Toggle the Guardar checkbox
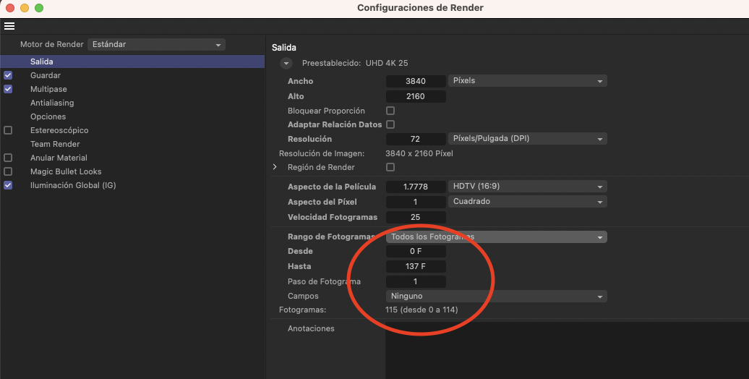This screenshot has height=379, width=749. coord(8,75)
